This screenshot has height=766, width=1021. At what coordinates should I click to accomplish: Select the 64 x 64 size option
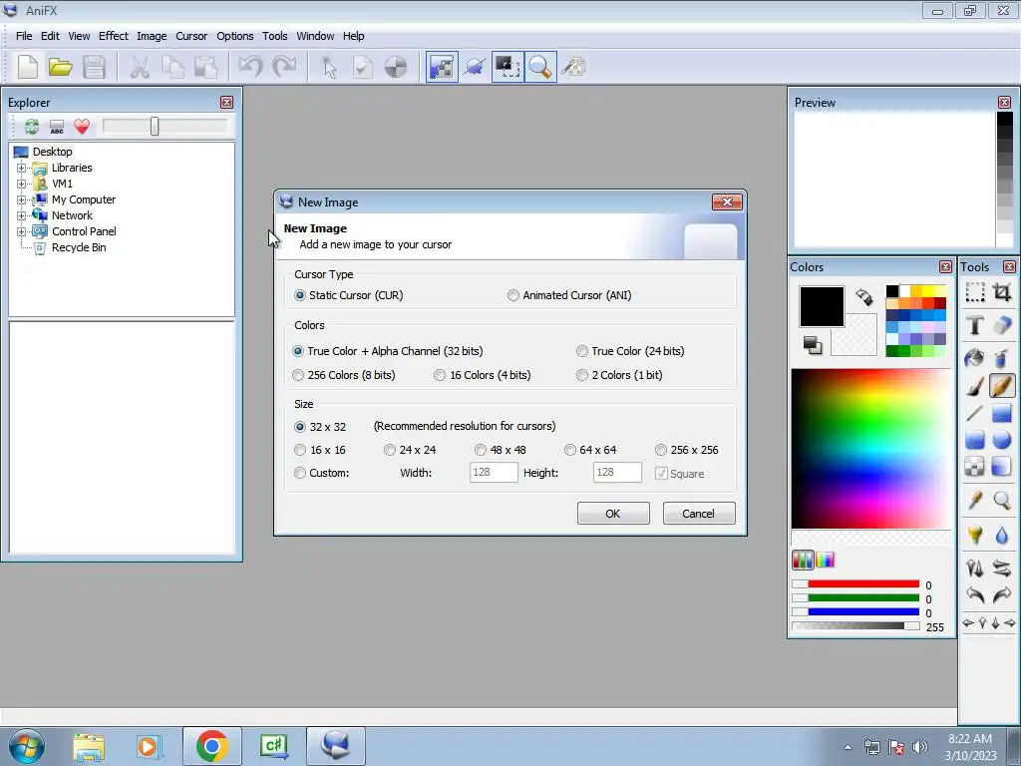[590, 450]
